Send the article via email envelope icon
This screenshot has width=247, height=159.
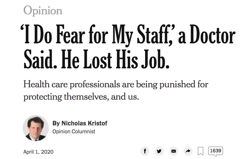point(173,151)
